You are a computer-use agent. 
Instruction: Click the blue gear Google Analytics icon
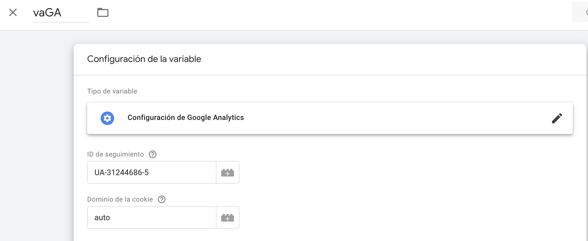[x=107, y=118]
